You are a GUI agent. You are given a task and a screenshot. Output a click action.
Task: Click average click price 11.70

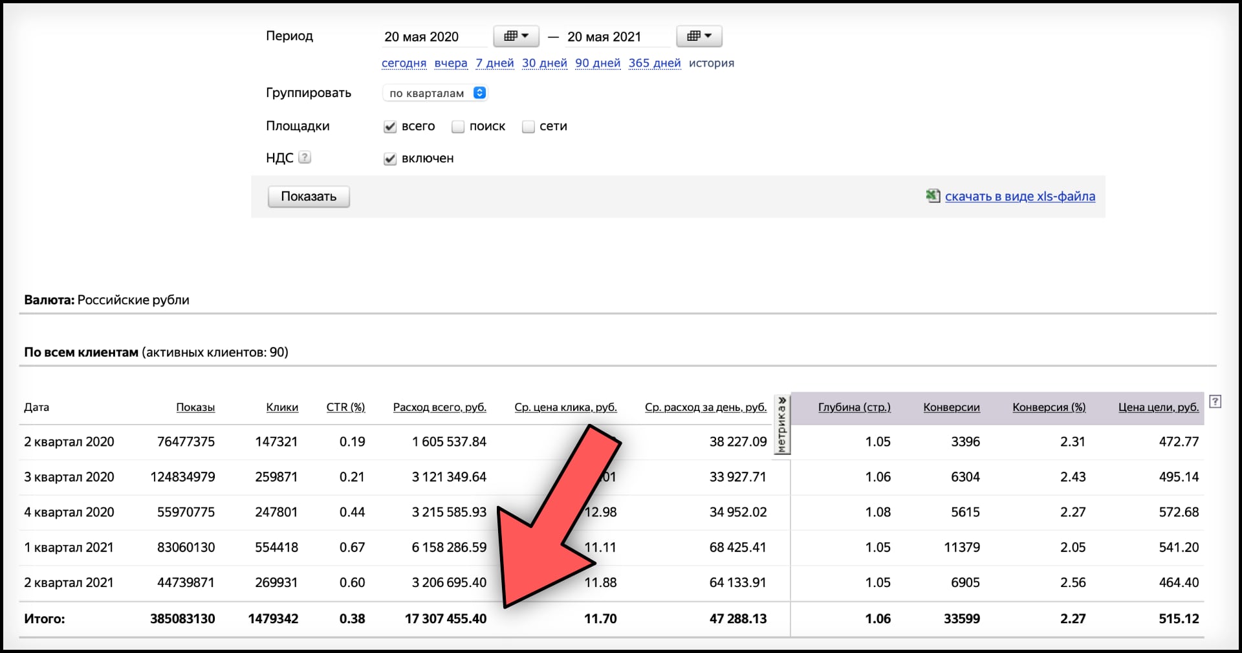[x=600, y=619]
